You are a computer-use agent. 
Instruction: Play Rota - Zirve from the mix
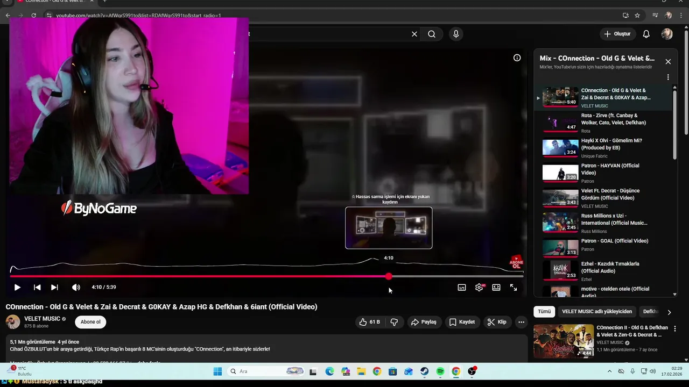pos(603,123)
